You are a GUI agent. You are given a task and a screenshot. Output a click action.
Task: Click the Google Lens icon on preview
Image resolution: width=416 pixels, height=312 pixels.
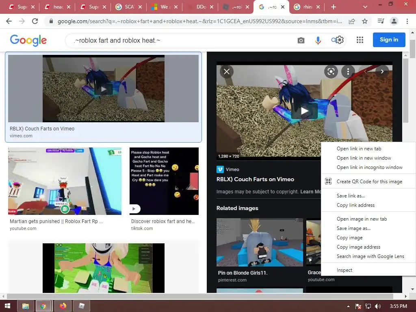[331, 71]
